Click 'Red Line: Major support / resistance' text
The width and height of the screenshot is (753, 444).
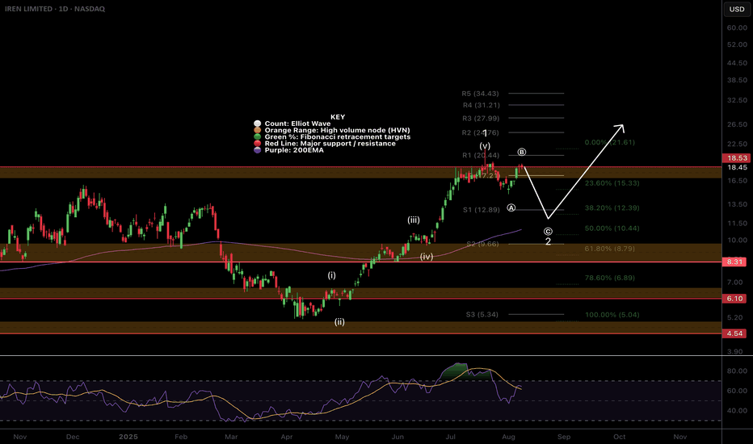click(330, 144)
